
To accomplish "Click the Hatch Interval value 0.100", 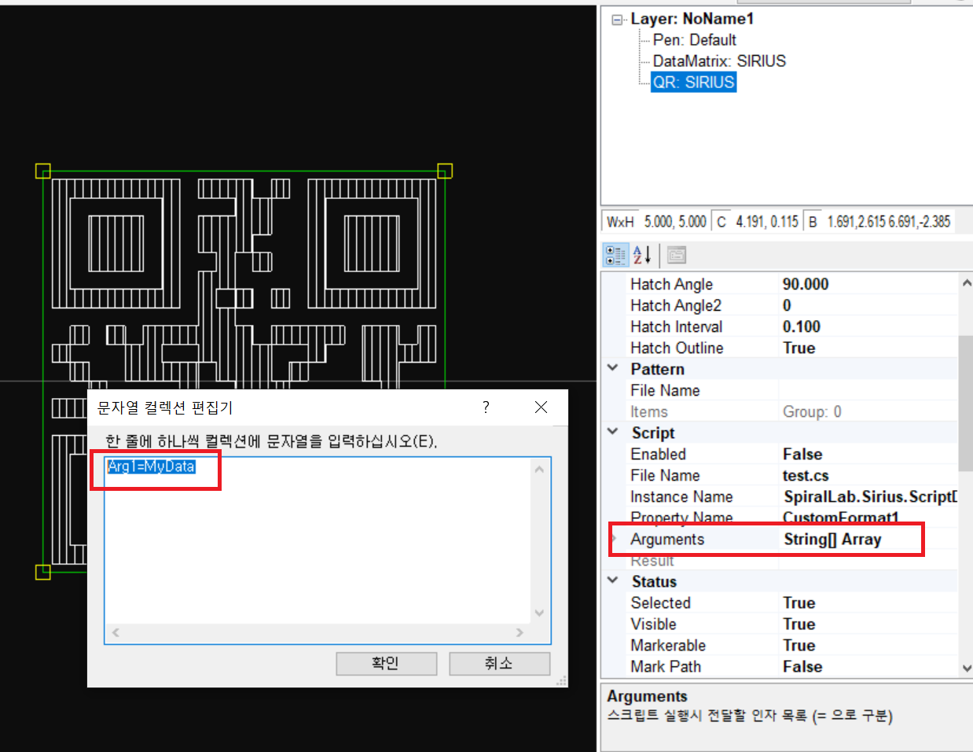I will coord(802,326).
